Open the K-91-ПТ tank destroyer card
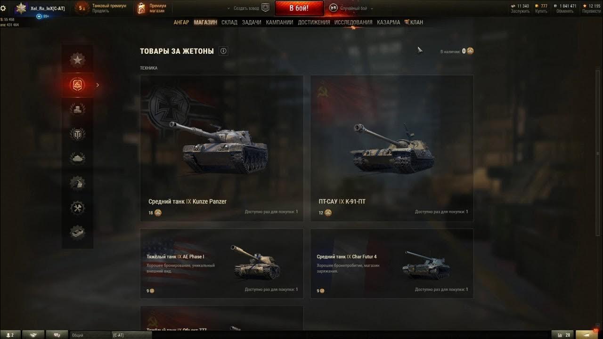The width and height of the screenshot is (603, 339). click(392, 148)
